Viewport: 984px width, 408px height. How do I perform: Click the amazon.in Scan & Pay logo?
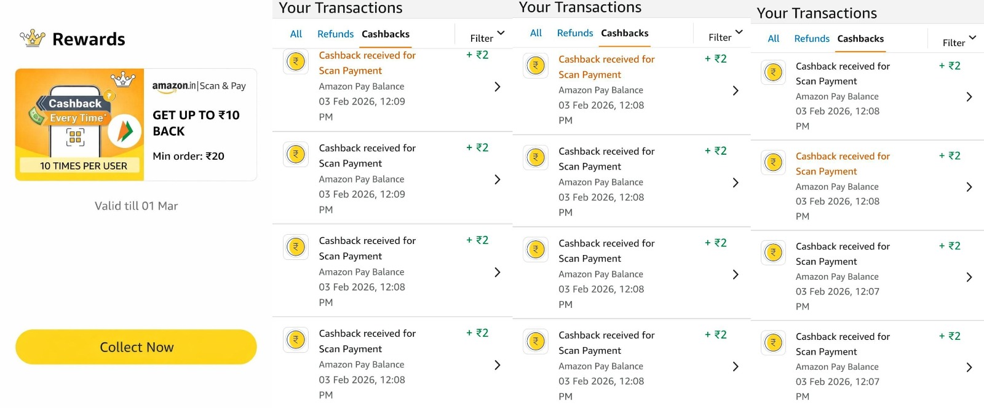(x=199, y=87)
